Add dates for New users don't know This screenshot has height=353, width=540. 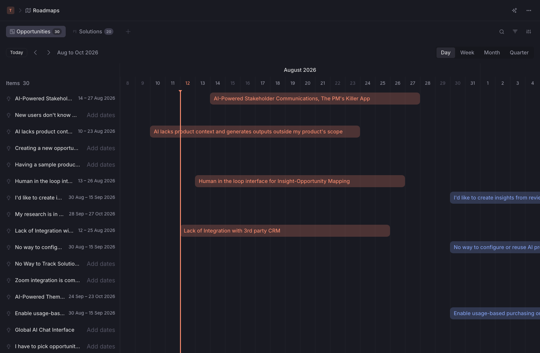[101, 115]
